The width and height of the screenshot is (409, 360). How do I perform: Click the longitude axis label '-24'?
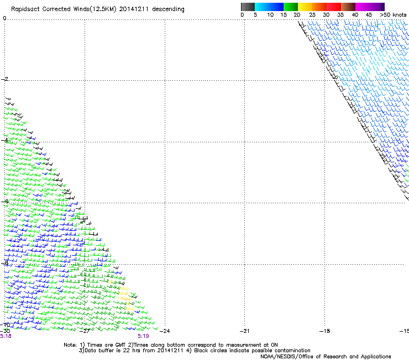click(165, 331)
